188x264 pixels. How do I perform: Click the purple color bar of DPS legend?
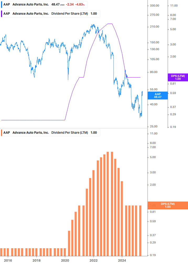click(2, 14)
